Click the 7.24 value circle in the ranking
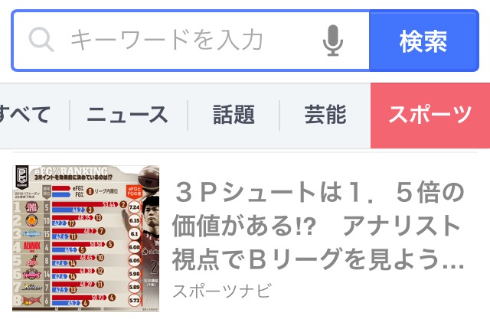 [x=135, y=207]
